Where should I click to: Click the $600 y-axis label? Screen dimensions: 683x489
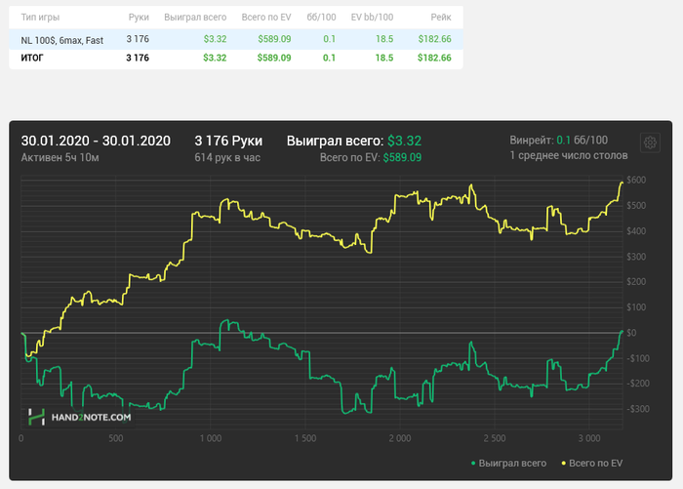click(636, 180)
